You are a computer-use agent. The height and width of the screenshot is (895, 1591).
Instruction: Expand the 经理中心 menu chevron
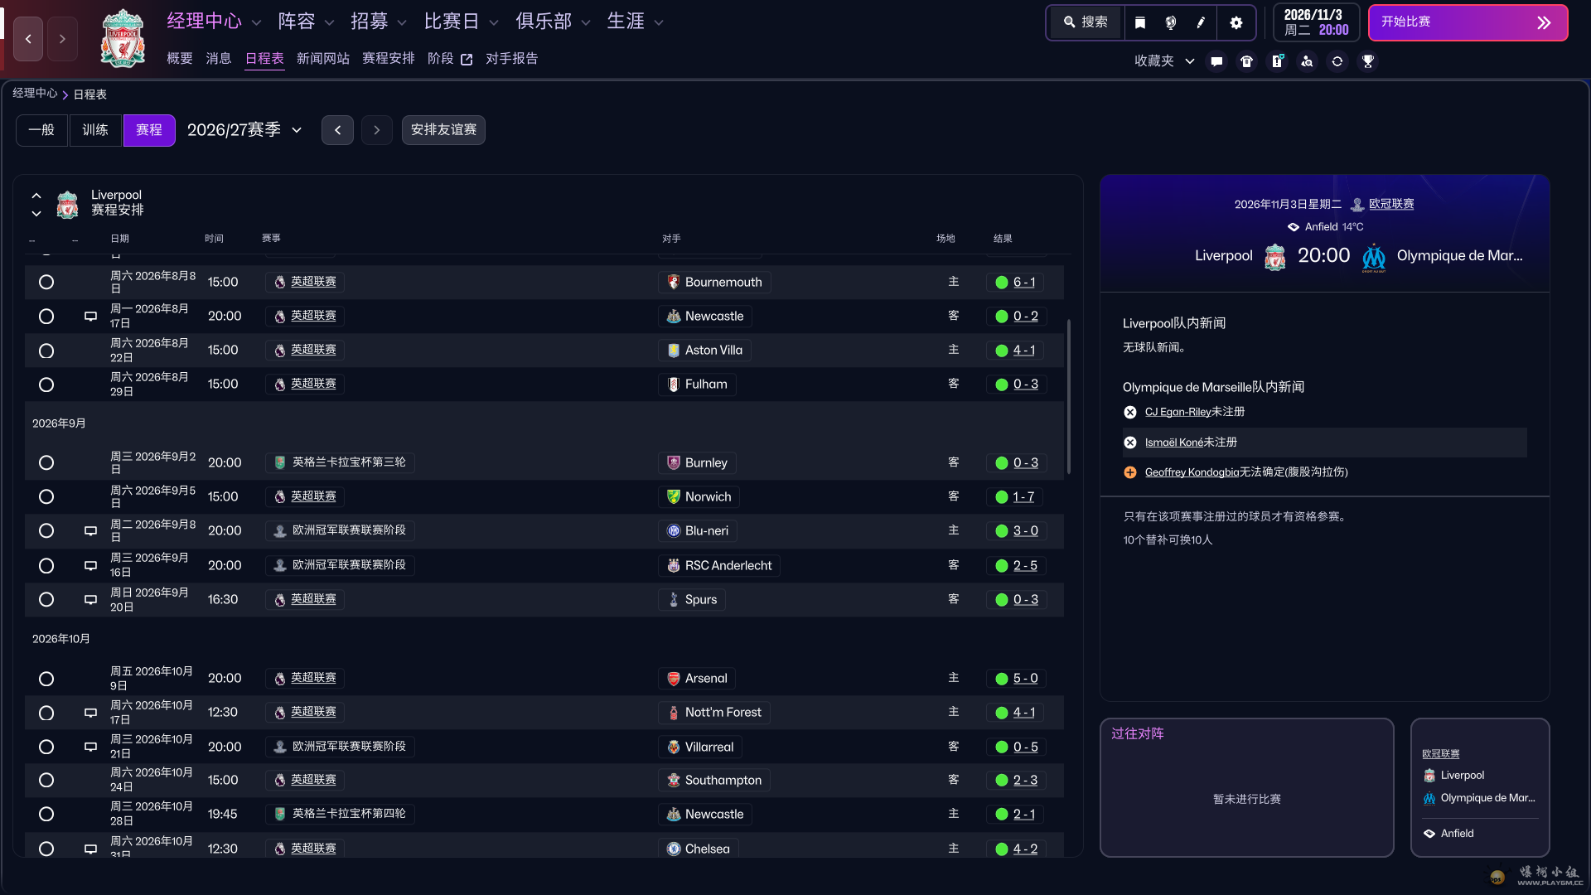[x=256, y=22]
